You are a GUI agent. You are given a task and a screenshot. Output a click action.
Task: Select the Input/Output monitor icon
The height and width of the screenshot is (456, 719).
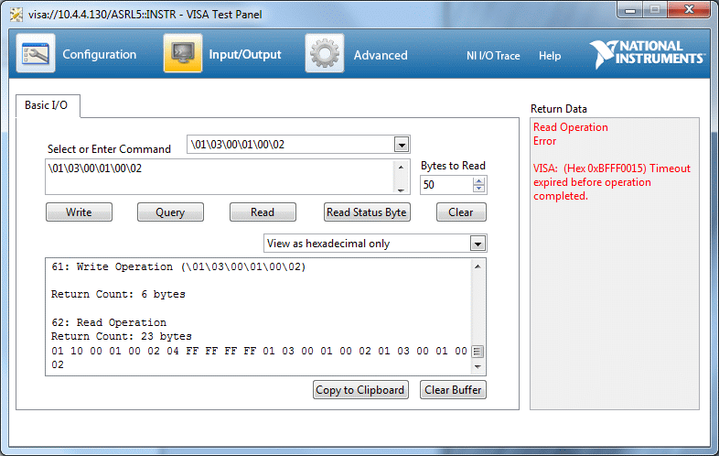pyautogui.click(x=183, y=53)
